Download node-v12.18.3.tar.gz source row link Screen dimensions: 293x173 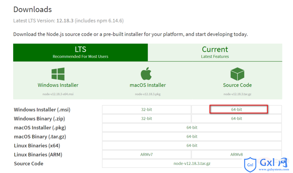[192, 163]
